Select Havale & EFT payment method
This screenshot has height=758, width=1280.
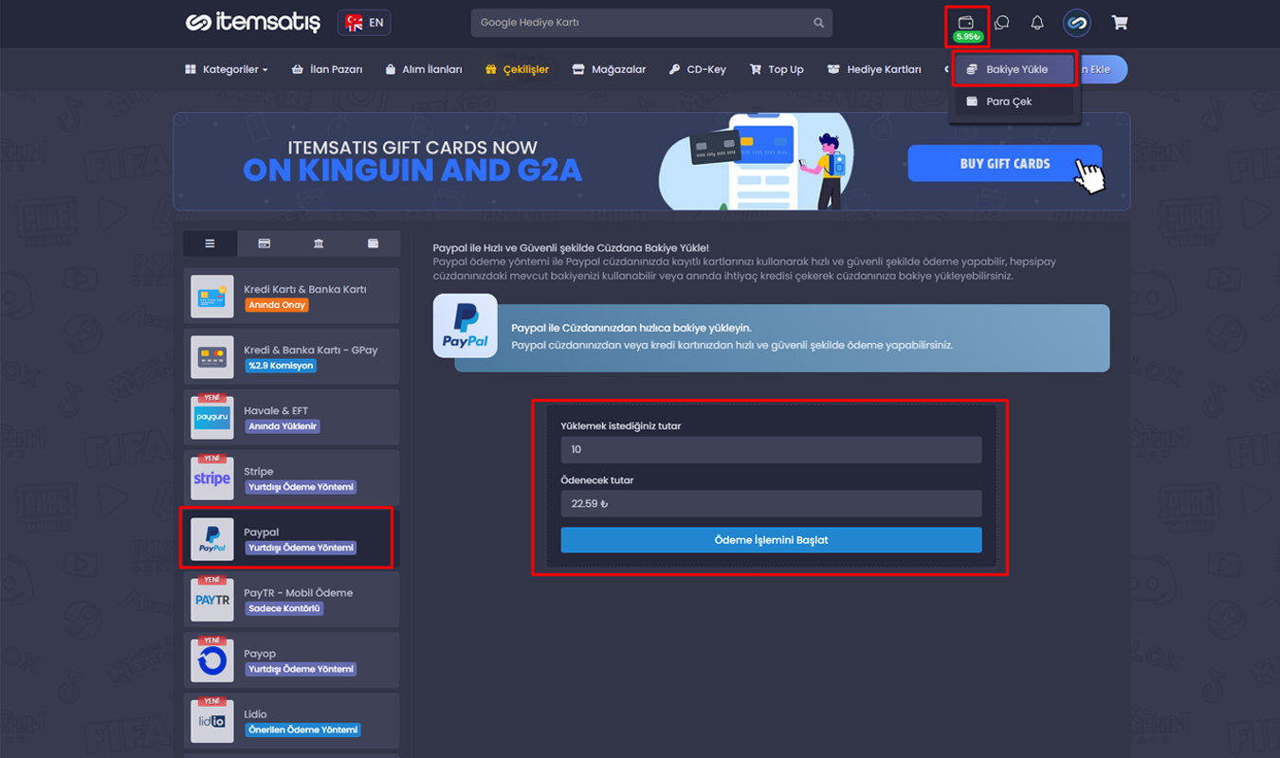point(291,418)
